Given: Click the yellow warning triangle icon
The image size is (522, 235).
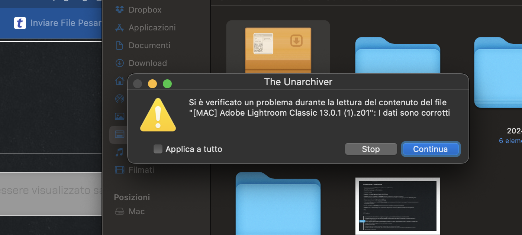Looking at the screenshot, I should (158, 115).
